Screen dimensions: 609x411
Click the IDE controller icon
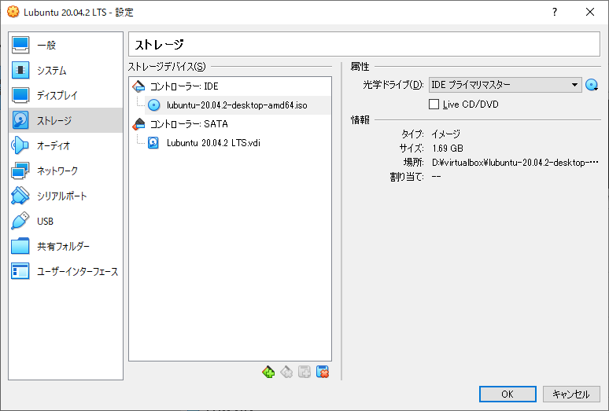coord(138,86)
